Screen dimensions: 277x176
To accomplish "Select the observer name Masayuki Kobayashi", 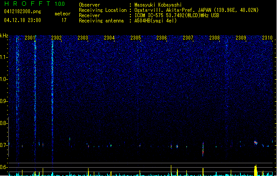I will (x=158, y=5).
